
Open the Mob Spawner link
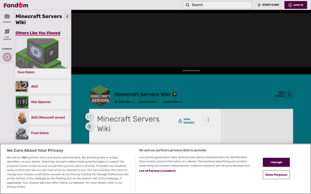[x=41, y=102]
